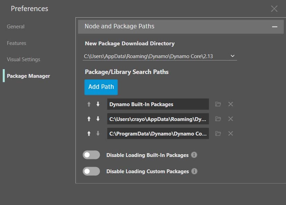Select the Package Manager tab
286x205 pixels.
[x=28, y=76]
